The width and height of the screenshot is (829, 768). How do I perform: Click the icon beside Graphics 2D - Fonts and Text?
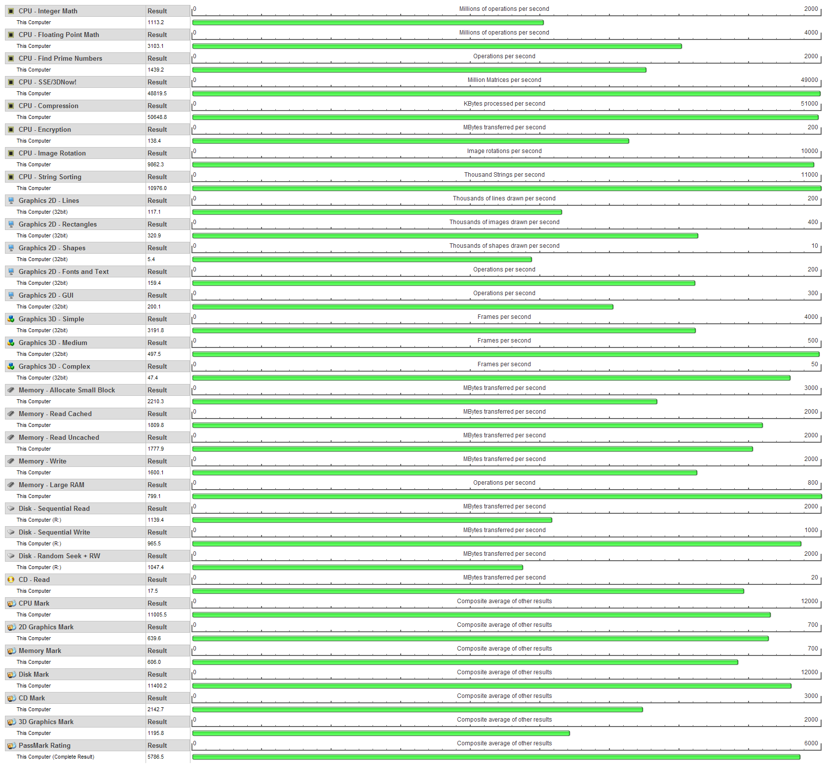click(11, 271)
